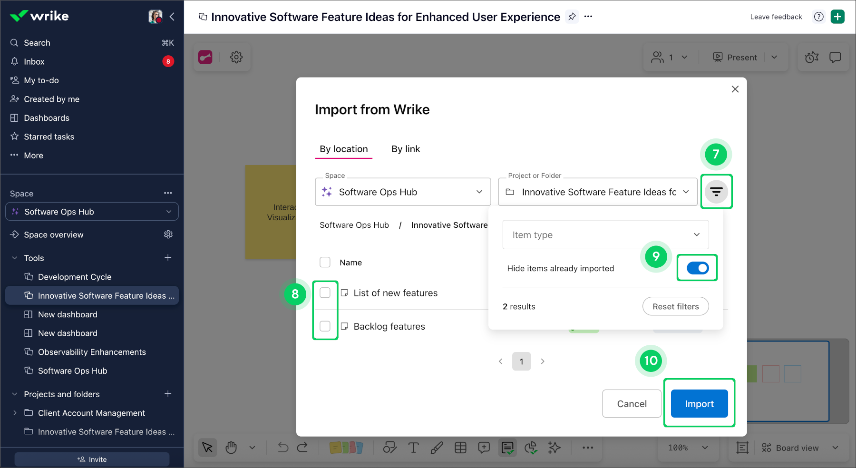Disable Hide items already imported toggle
This screenshot has width=856, height=468.
coord(698,268)
